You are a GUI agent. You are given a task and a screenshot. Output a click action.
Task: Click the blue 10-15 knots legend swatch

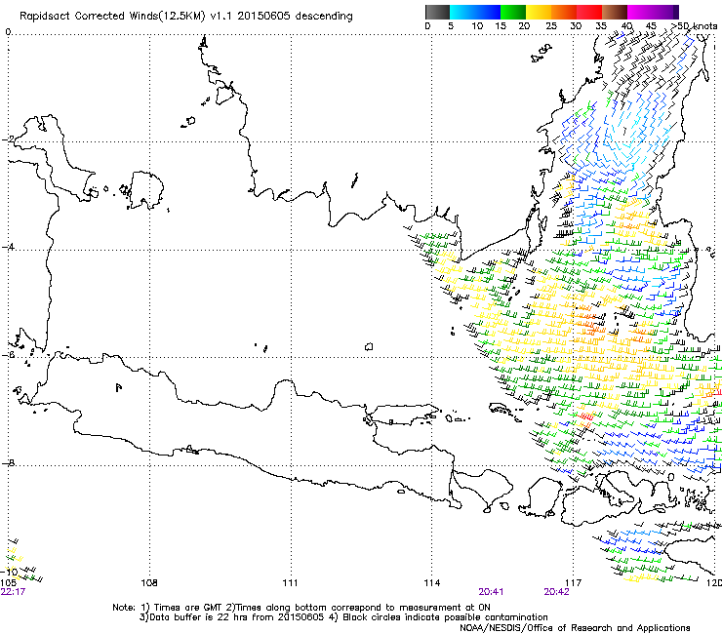click(x=488, y=12)
